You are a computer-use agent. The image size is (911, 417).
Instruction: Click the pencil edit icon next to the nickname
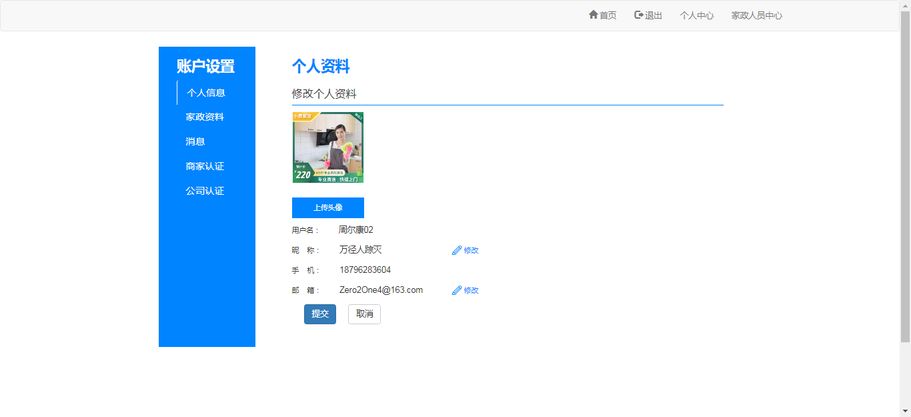coord(457,250)
